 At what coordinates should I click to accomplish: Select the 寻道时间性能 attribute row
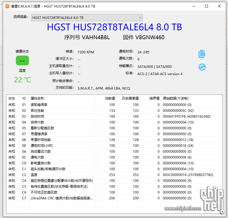point(114,140)
